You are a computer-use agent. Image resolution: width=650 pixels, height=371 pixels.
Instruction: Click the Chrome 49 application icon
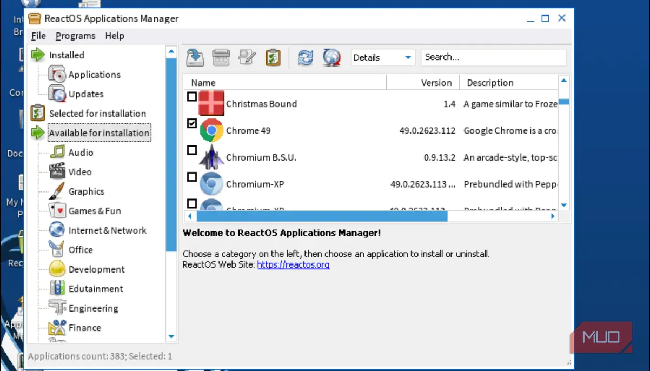211,130
